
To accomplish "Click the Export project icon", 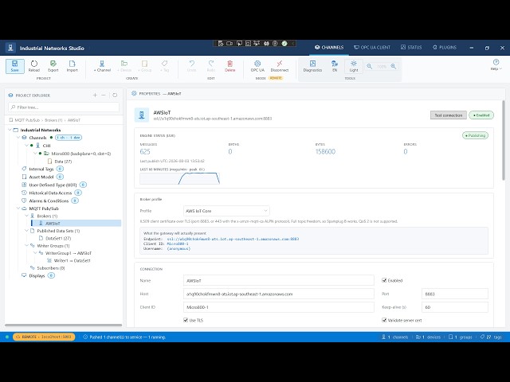I will [x=53, y=66].
